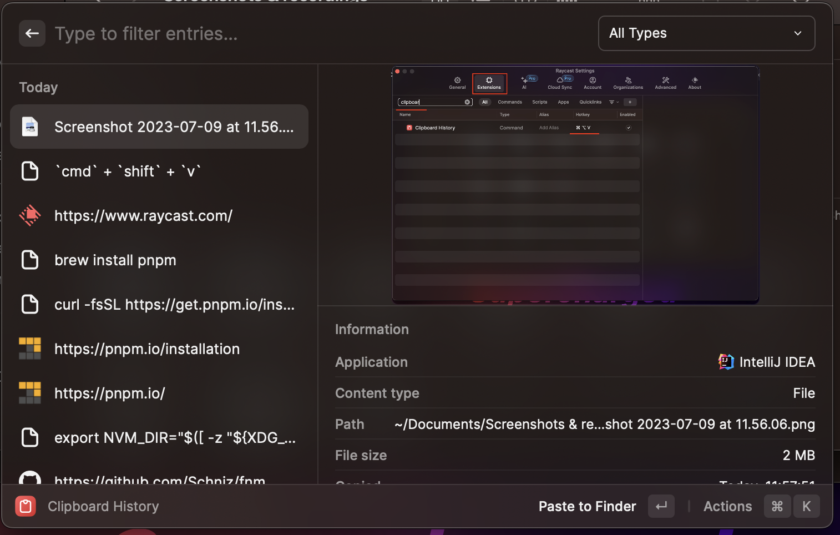Image resolution: width=840 pixels, height=535 pixels.
Task: Click the Return key icon in footer
Action: point(661,506)
